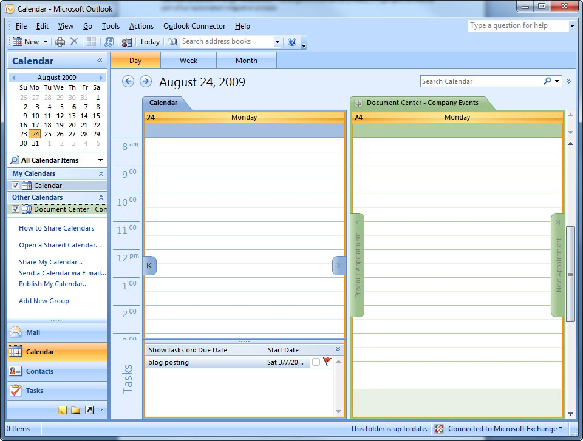Click the Notes icon in navigation pane

63,410
